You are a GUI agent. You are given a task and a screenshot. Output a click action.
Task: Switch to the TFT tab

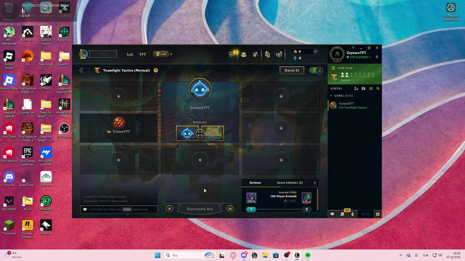click(x=142, y=54)
